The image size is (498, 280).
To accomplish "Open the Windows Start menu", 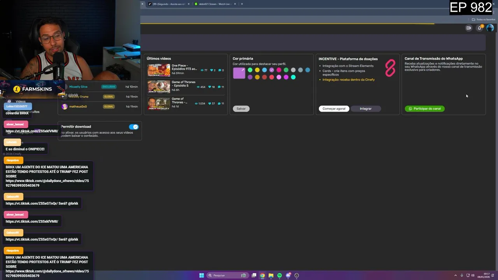I will coord(202,275).
